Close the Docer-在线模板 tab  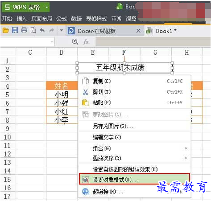[x=138, y=31]
